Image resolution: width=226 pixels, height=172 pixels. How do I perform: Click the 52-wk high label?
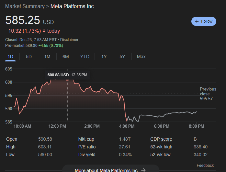click(161, 147)
